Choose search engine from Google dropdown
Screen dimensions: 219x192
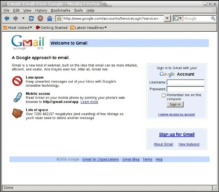178,19
